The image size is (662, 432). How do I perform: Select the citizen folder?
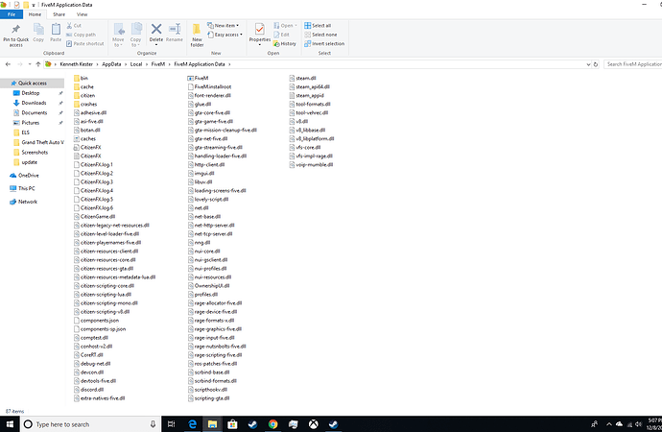coord(84,95)
